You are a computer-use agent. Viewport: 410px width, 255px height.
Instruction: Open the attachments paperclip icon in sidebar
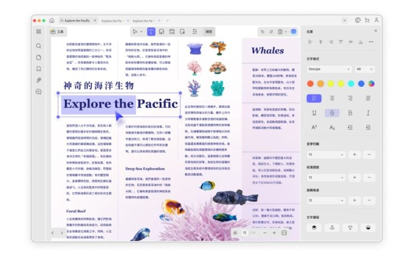tap(38, 80)
